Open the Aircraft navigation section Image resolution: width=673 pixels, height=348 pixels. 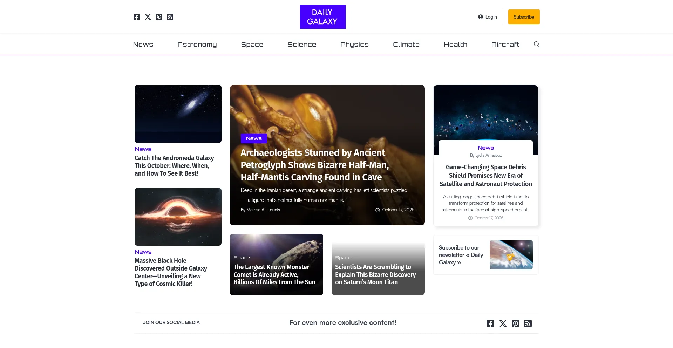[505, 45]
